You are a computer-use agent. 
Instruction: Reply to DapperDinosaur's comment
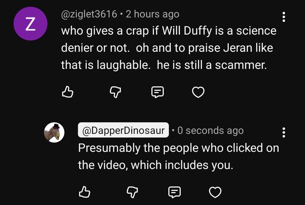[x=174, y=192]
